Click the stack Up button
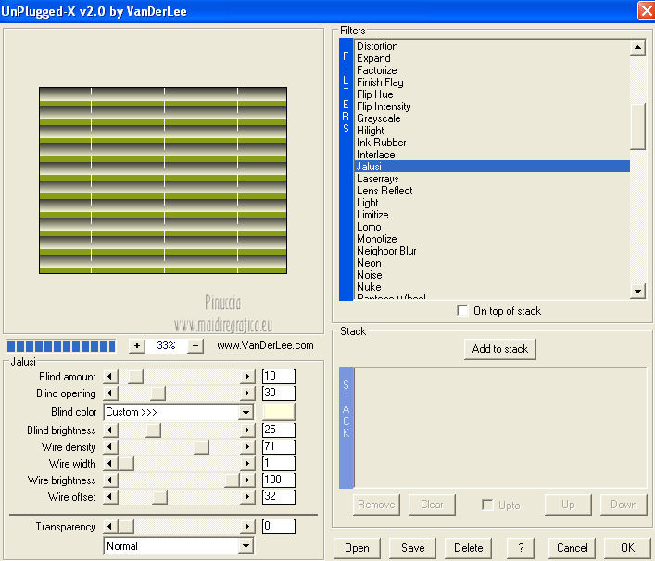This screenshot has width=655, height=561. point(568,505)
